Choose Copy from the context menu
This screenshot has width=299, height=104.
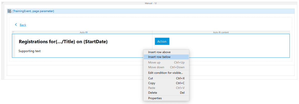pyautogui.click(x=166, y=83)
